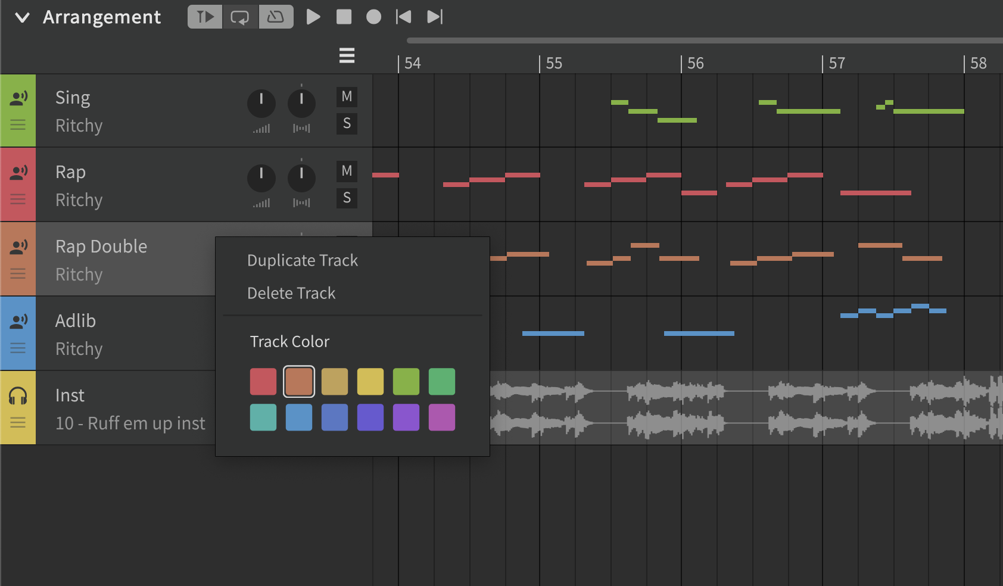Click the Inst track headphones icon

[18, 396]
